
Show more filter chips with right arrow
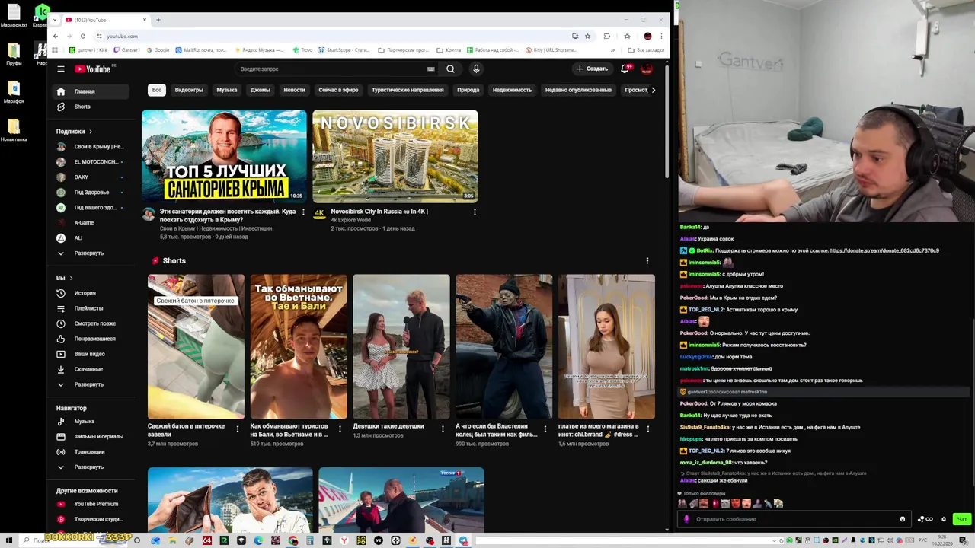[x=653, y=90]
